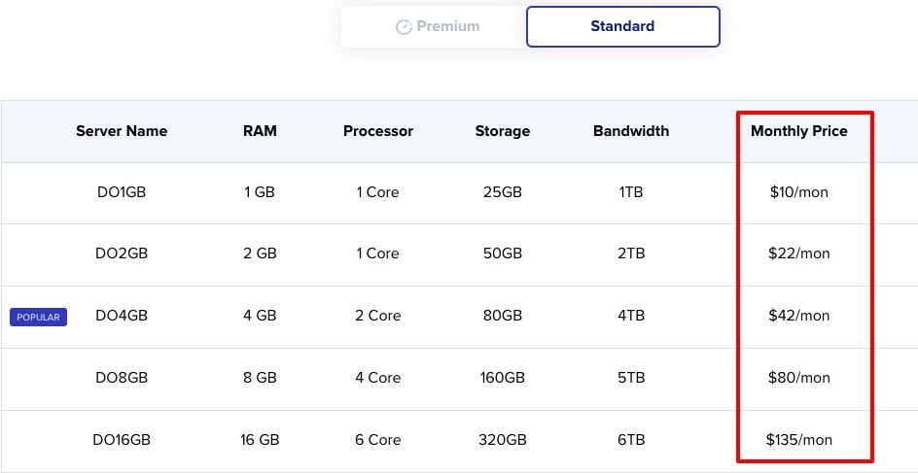
Task: Click the Bandwidth column header
Action: pos(631,131)
